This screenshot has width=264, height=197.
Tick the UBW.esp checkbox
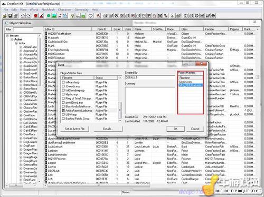pos(63,114)
